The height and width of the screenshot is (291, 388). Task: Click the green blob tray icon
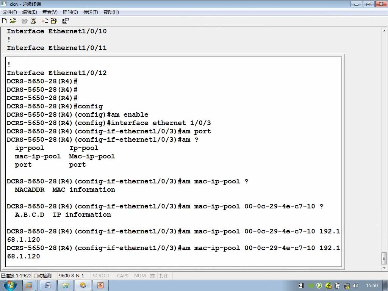(x=311, y=286)
